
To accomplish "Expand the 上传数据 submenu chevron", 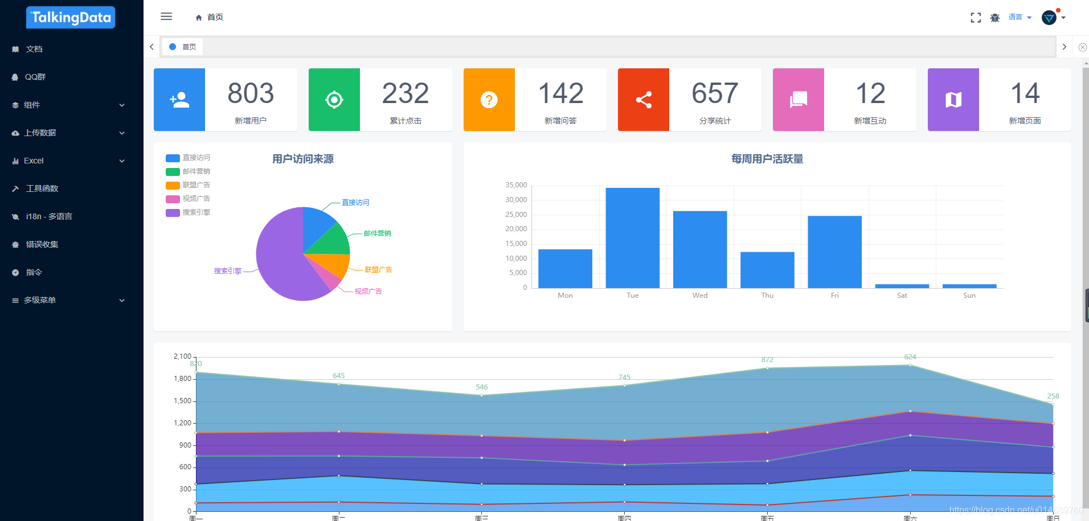I will tap(122, 133).
